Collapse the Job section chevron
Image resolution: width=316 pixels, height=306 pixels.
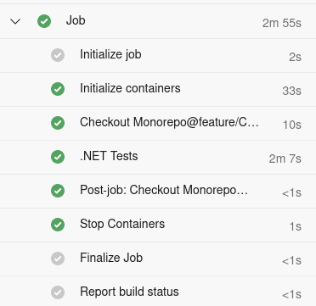pos(15,21)
